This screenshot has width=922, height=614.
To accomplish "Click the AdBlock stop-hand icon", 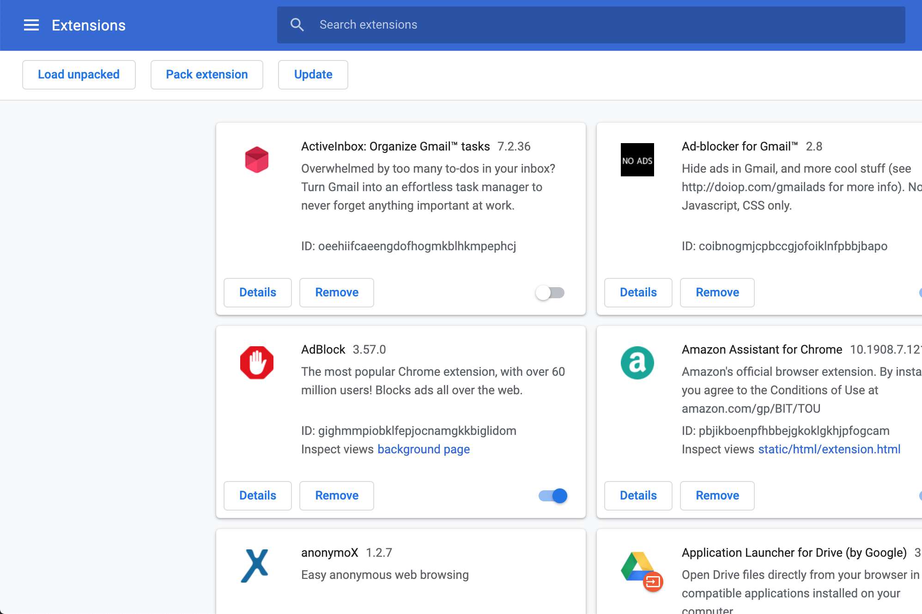I will point(257,363).
